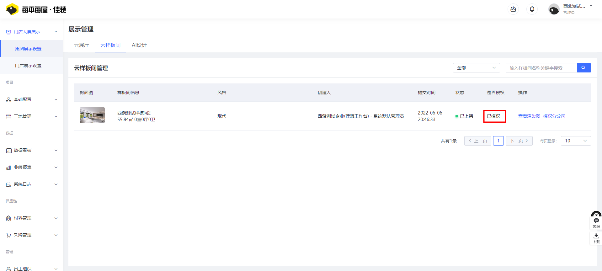Click the 门店大屏展示 screen icon
Viewport: 602px width, 271px height.
pos(8,32)
